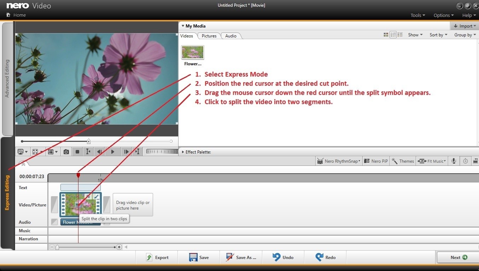The image size is (479, 271).
Task: Switch to the Advanced Editing tab
Action: coord(7,78)
